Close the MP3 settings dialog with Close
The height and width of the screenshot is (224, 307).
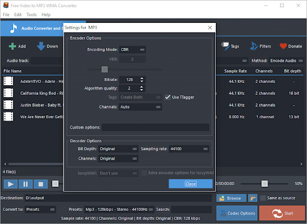191,184
